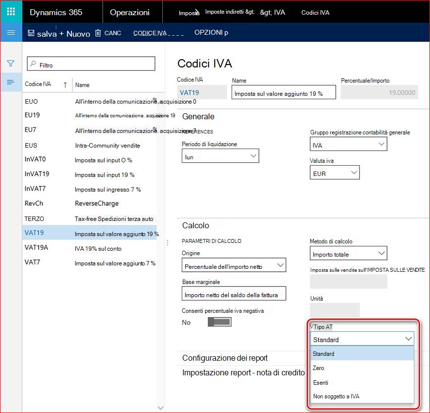Select the InVAT7 row
The width and height of the screenshot is (430, 413).
[89, 189]
